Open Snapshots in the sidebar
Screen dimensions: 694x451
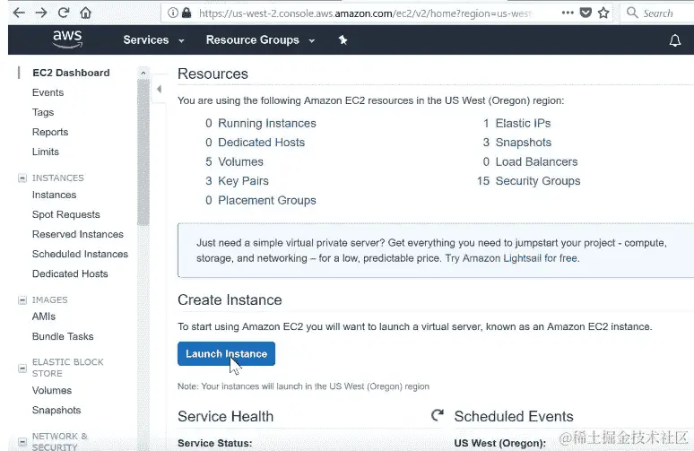click(56, 411)
